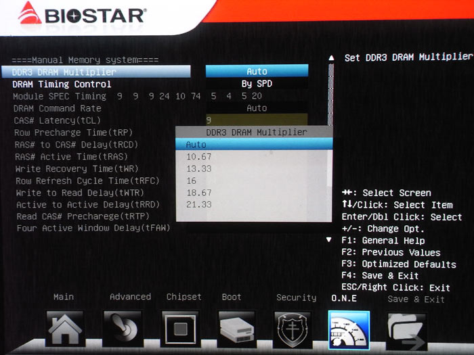Click the Security shield icon
The height and width of the screenshot is (355, 474).
point(295,330)
